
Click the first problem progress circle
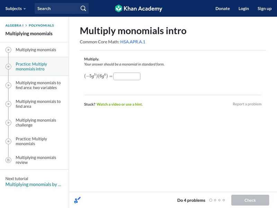(211, 200)
